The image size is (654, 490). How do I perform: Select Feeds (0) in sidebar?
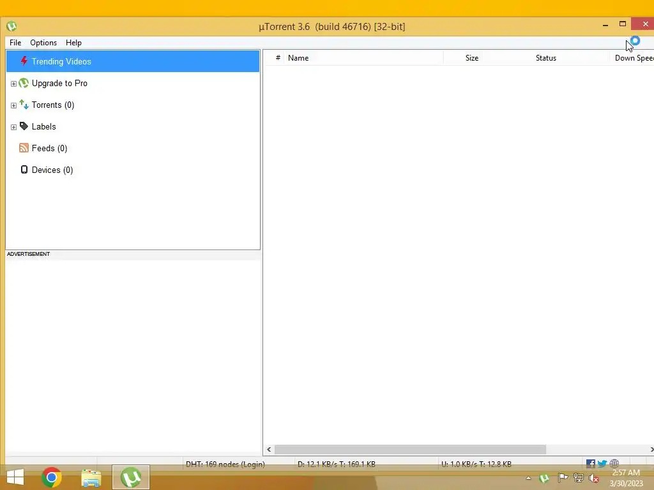(49, 148)
